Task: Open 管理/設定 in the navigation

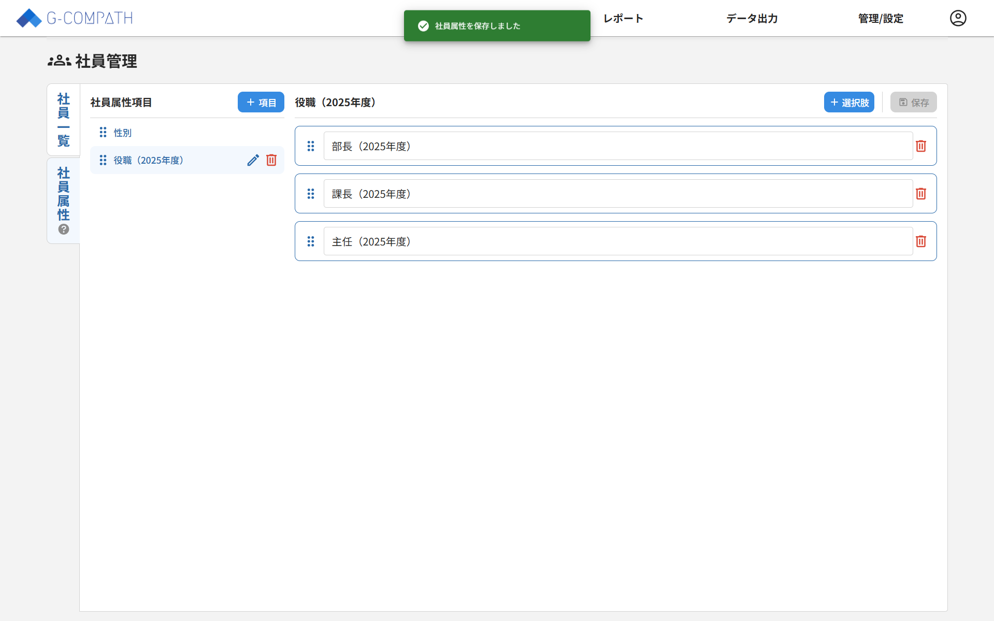Action: coord(880,18)
